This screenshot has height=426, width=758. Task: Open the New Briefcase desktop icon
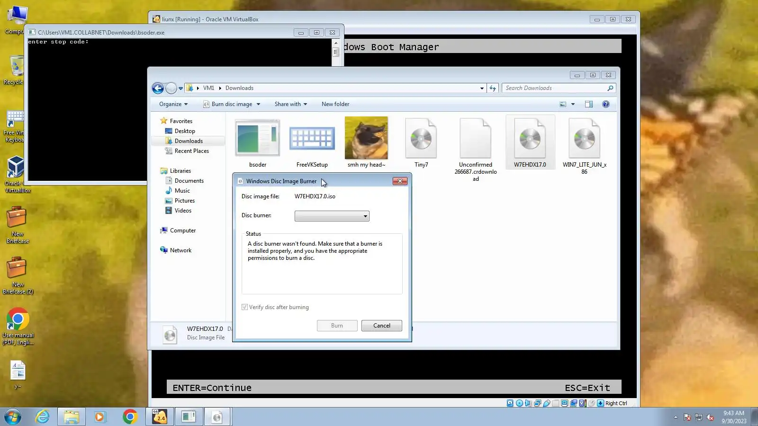18,225
